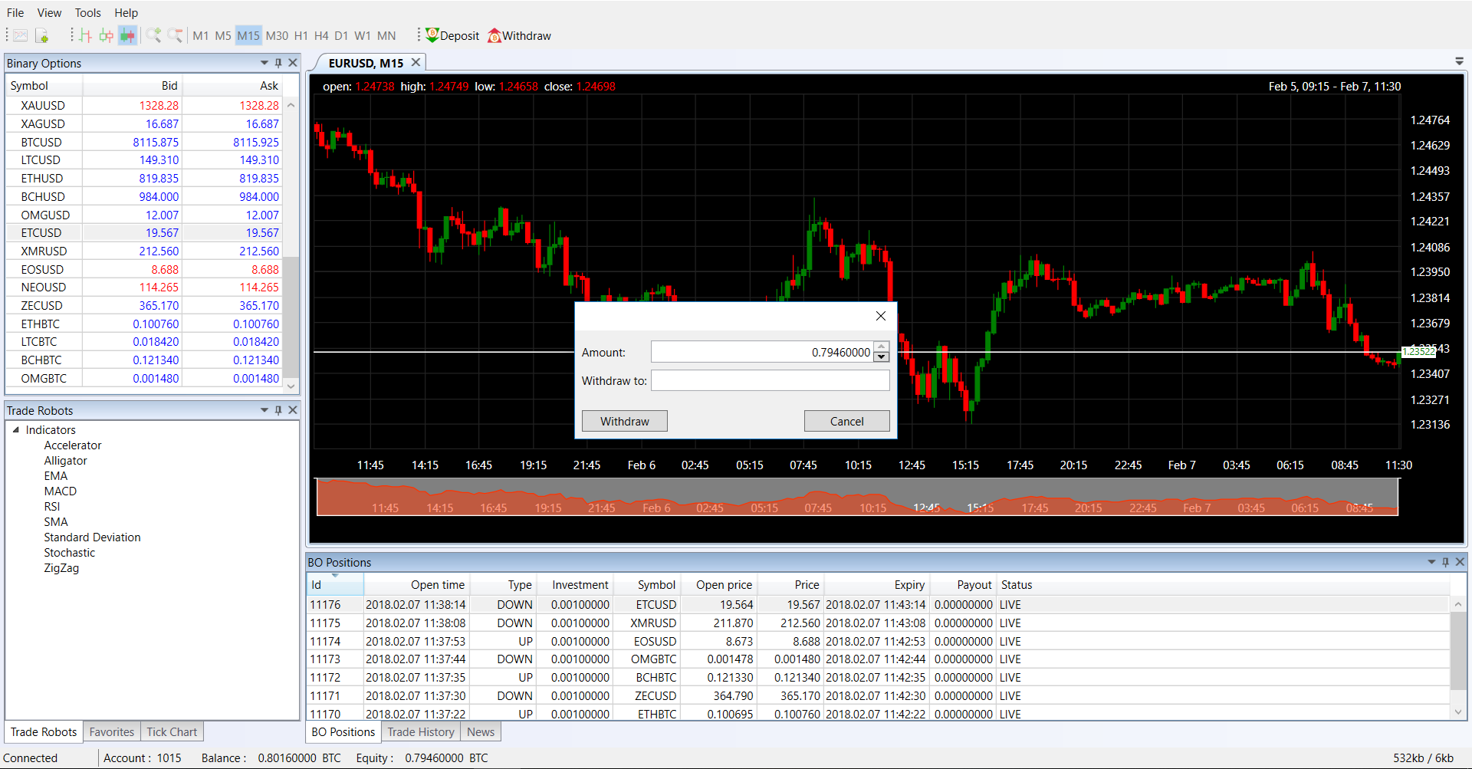Pin the Binary Options panel
The width and height of the screenshot is (1472, 769).
click(278, 63)
